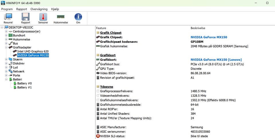
Task: Click the Grafikprocessorfrekvens clock icon
Action: point(98,91)
